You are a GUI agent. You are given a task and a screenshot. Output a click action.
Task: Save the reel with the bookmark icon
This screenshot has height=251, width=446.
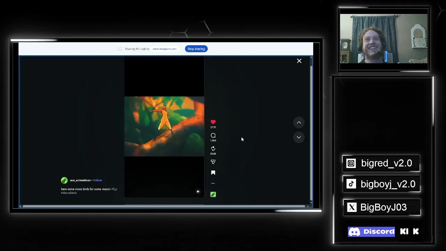pyautogui.click(x=213, y=173)
